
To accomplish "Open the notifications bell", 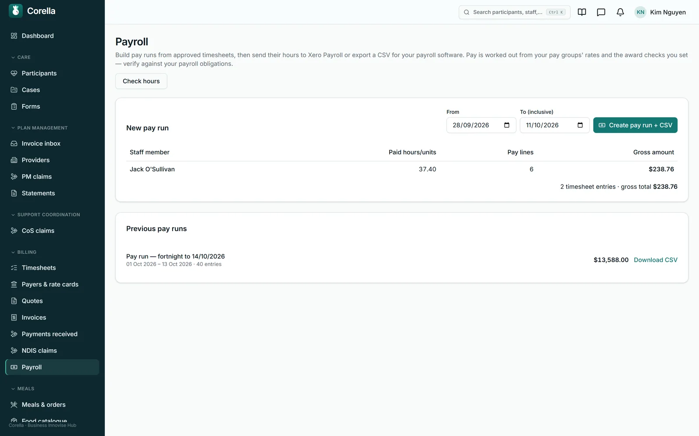I will click(620, 12).
